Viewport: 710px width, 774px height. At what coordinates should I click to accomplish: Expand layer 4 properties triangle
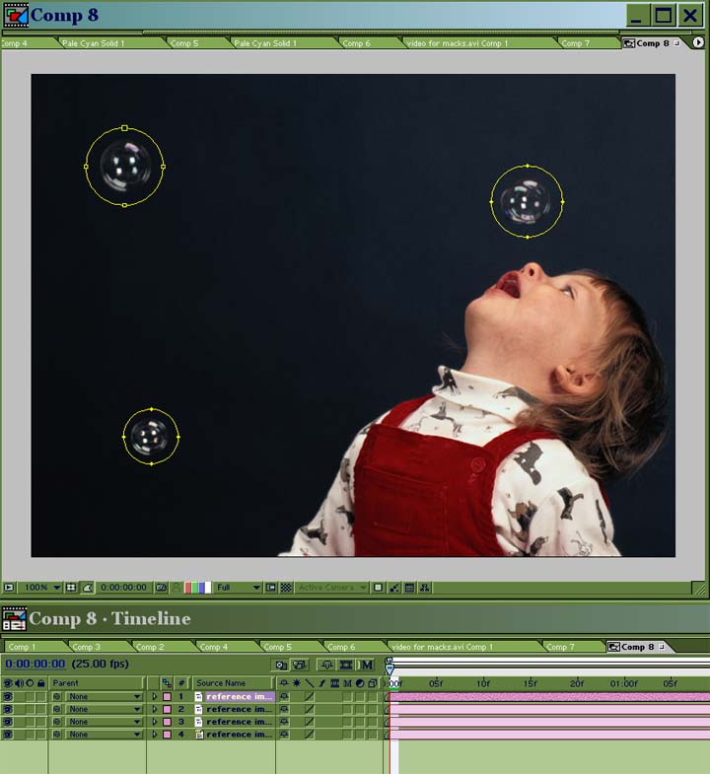tap(155, 735)
